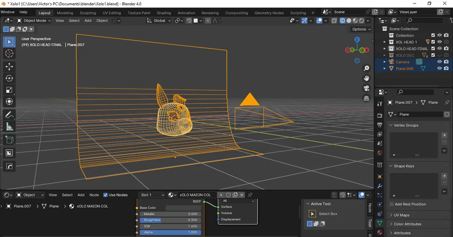The height and width of the screenshot is (237, 453).
Task: Toggle snapping magnet in viewport header
Action: [189, 21]
